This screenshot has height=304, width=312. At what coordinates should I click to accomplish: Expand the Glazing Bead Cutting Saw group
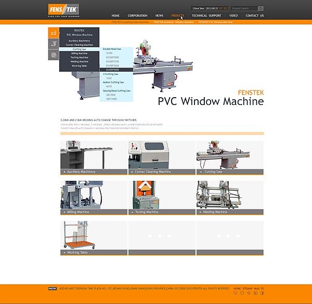pyautogui.click(x=116, y=90)
